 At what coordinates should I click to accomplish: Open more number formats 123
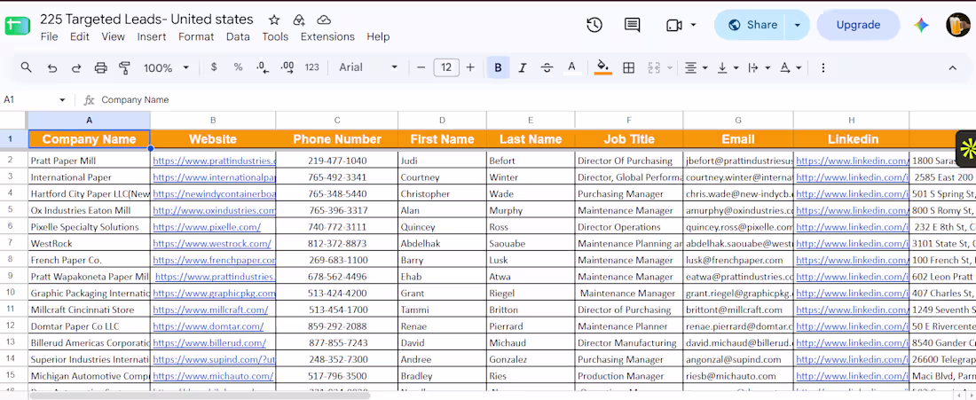click(311, 67)
